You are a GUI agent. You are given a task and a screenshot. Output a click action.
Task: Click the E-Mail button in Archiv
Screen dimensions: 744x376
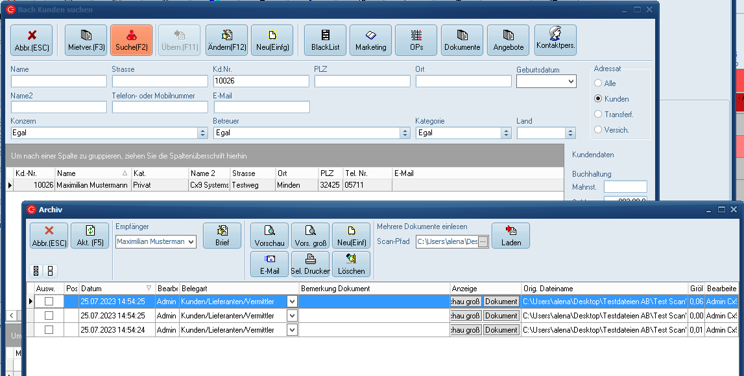click(x=269, y=264)
